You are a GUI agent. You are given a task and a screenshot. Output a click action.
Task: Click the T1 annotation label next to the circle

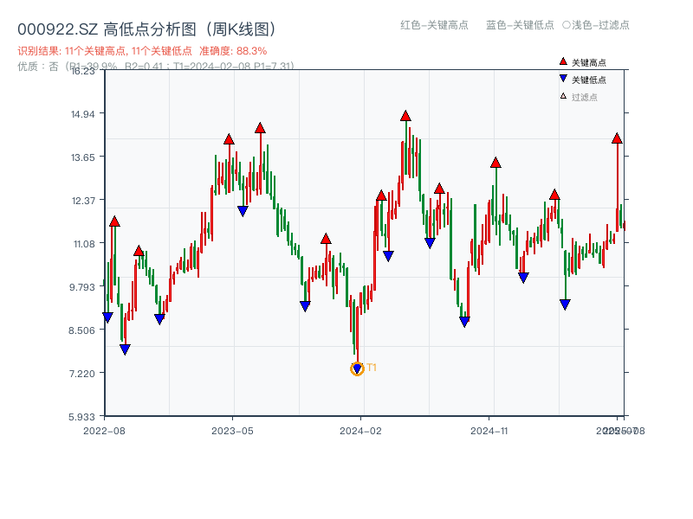click(371, 368)
